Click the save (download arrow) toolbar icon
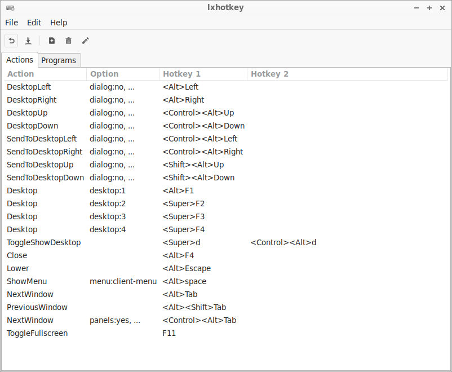 coord(28,41)
